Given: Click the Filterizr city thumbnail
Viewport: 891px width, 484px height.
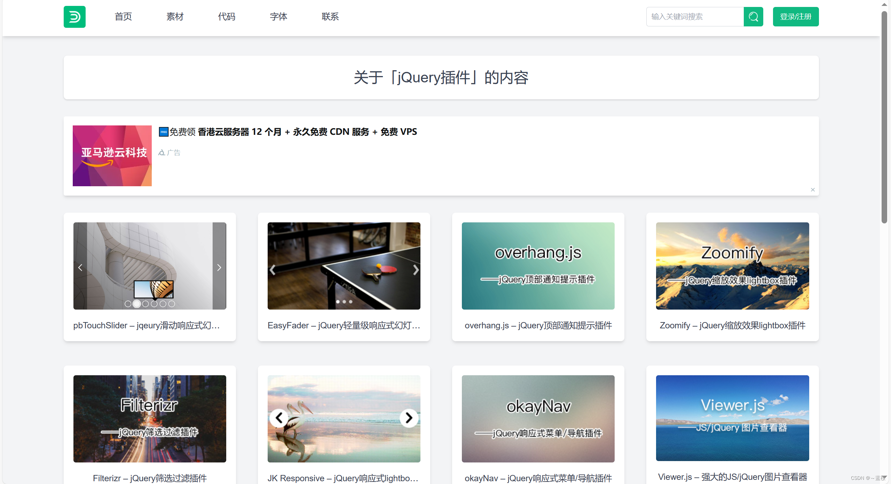Looking at the screenshot, I should tap(150, 419).
